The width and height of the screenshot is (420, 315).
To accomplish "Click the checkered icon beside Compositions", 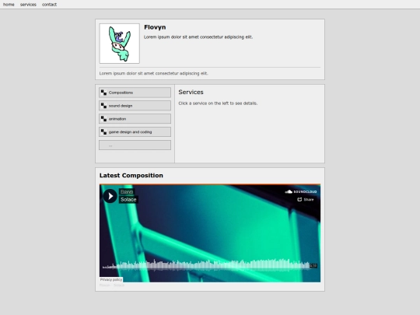I will (103, 93).
